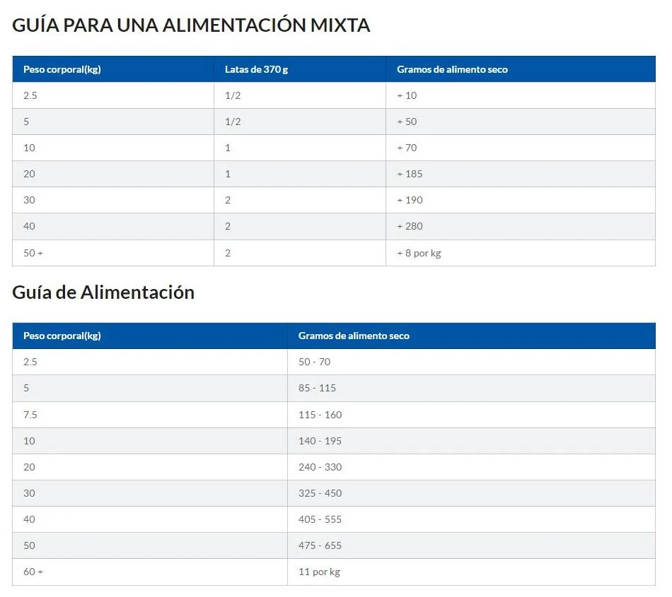Image resolution: width=672 pixels, height=597 pixels.
Task: Click the '+ 280' grams cell
Action: 410,226
